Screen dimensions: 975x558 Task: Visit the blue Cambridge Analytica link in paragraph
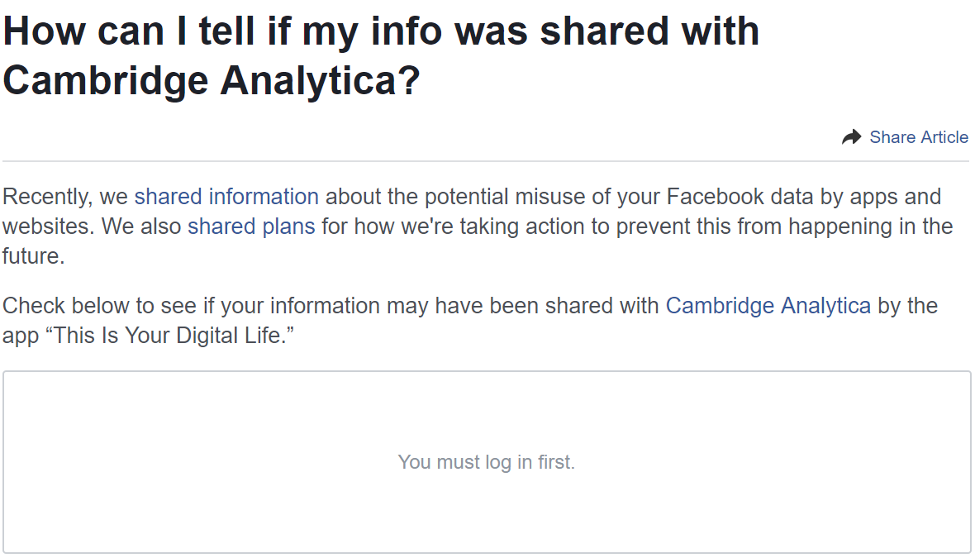point(768,306)
